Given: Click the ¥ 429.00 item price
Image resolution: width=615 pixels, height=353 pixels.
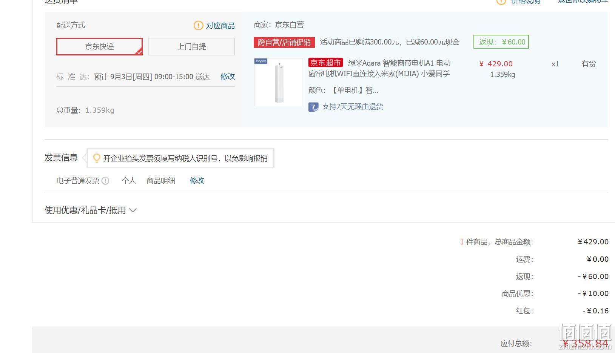Looking at the screenshot, I should pos(496,64).
